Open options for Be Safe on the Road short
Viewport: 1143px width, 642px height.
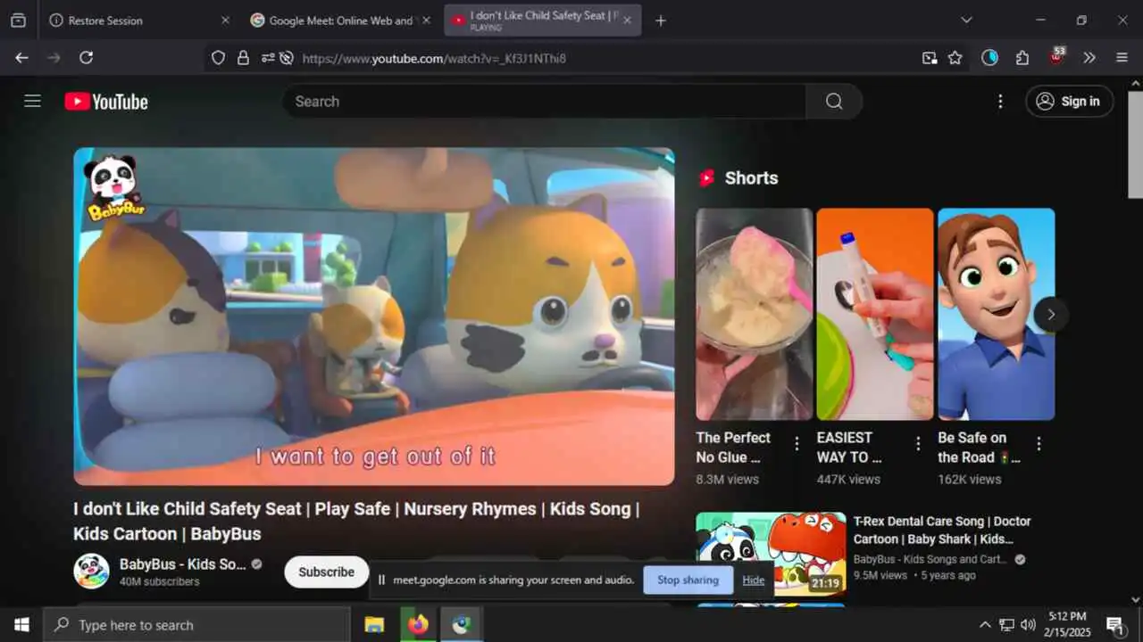pyautogui.click(x=1039, y=443)
